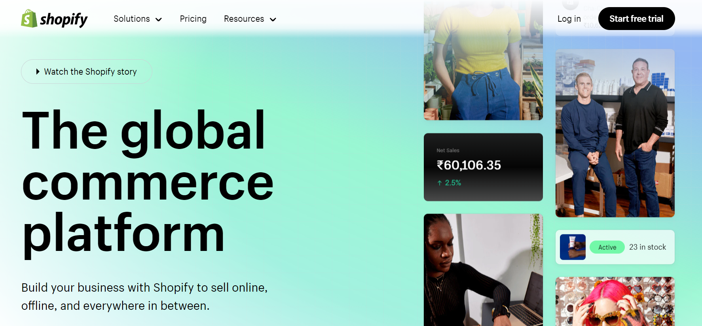The height and width of the screenshot is (326, 702).
Task: Click the 23 in stock label
Action: [x=647, y=247]
